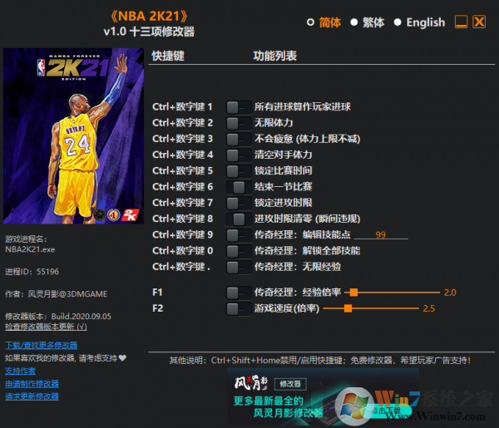
Task: Enable F2 游戏速度(倍率) toggle
Action: coord(239,309)
